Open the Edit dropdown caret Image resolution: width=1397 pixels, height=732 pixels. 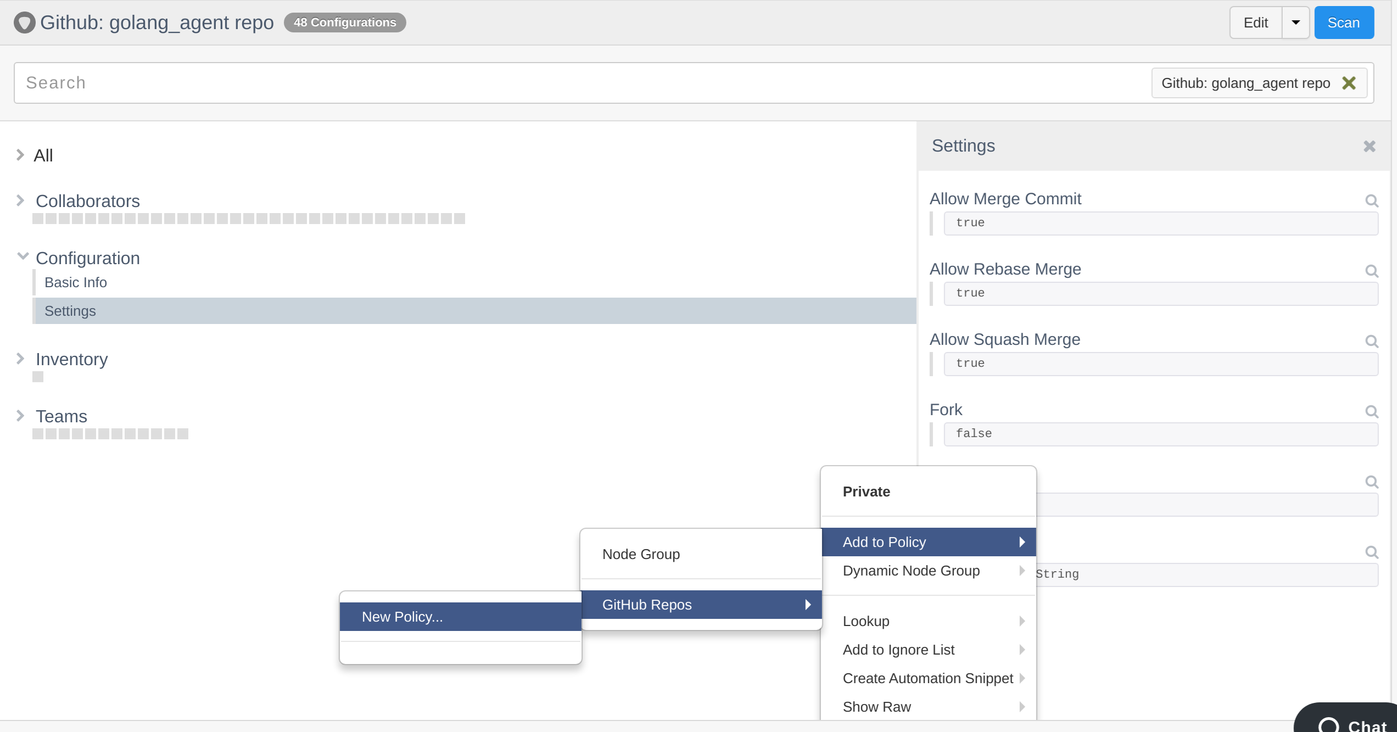tap(1295, 23)
